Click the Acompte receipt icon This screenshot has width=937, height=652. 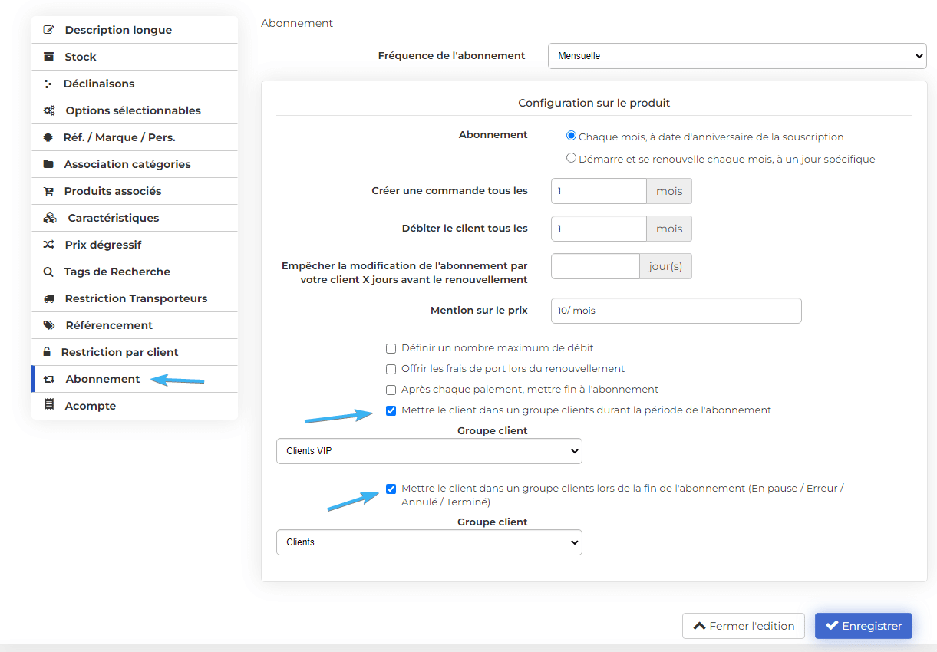pyautogui.click(x=49, y=405)
